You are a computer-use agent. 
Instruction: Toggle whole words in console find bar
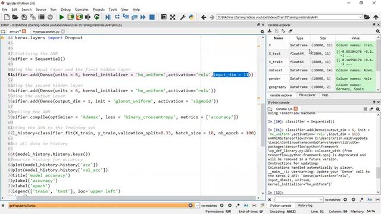[377, 200]
